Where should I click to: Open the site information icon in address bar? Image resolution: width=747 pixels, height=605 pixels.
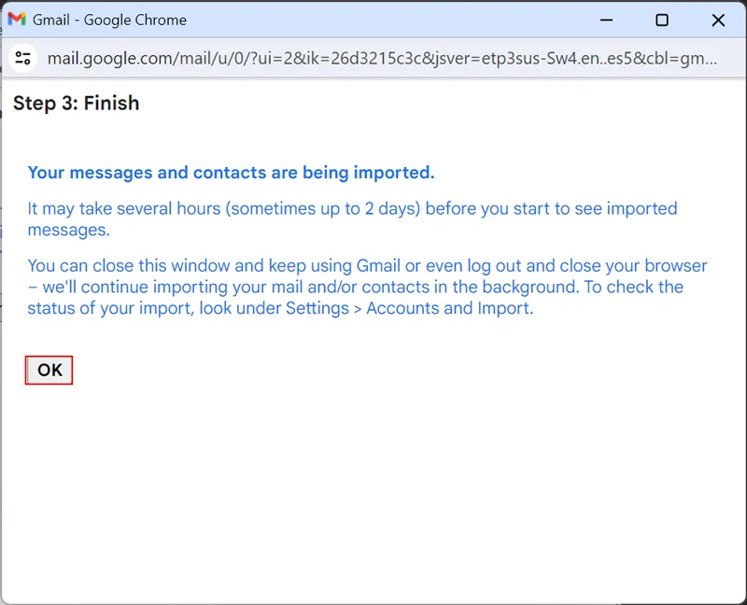click(x=22, y=59)
